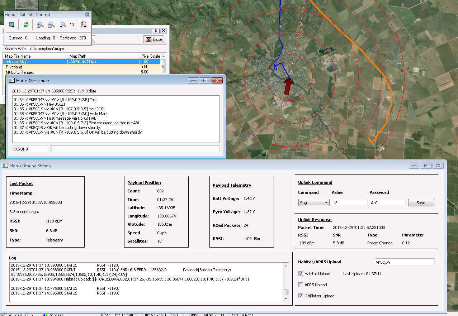Image resolution: width=458 pixels, height=316 pixels.
Task: Click the Last Packet SNR value 6.8 dB
Action: (52, 230)
